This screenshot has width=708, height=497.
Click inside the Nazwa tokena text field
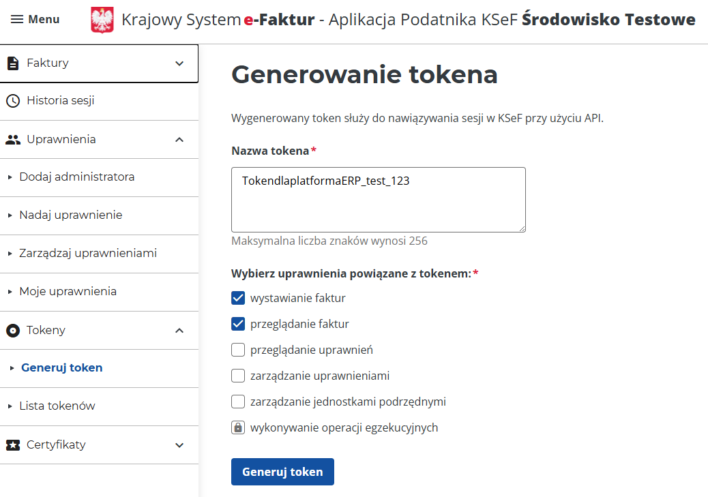378,199
